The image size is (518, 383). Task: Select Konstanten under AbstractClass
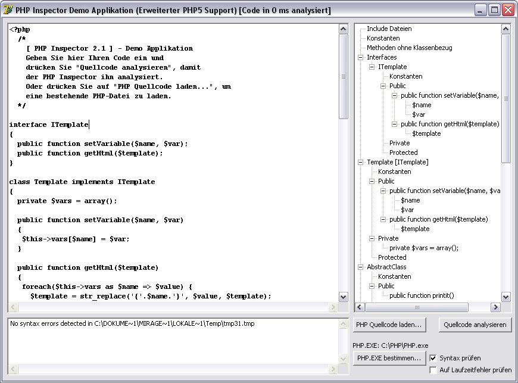(x=394, y=276)
